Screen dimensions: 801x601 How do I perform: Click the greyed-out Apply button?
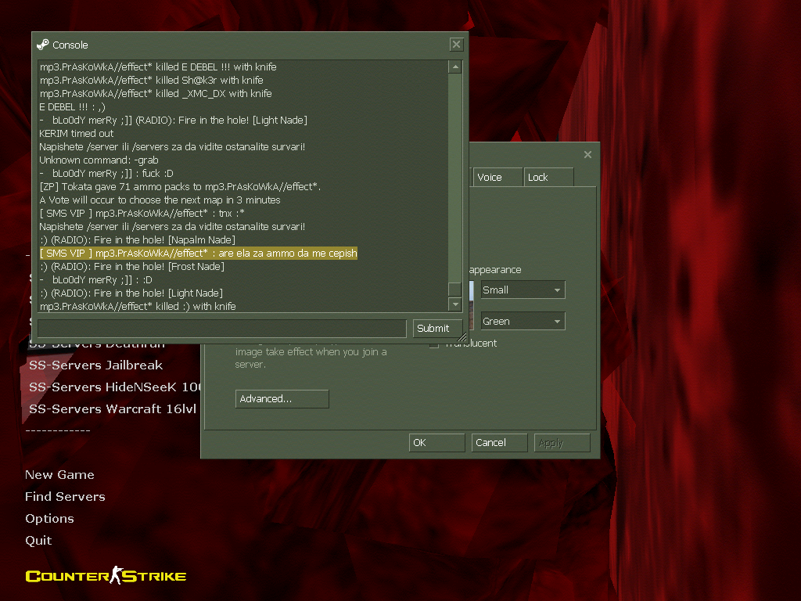(x=562, y=443)
